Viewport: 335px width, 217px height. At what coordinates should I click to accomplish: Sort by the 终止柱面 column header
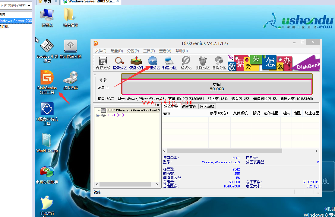[311, 113]
